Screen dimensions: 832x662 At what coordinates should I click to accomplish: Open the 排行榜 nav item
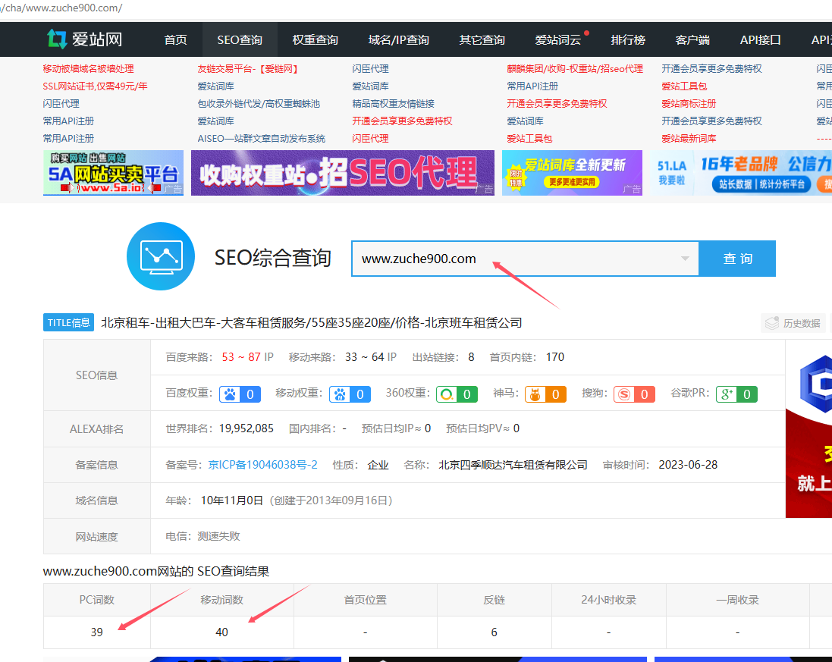tap(628, 39)
